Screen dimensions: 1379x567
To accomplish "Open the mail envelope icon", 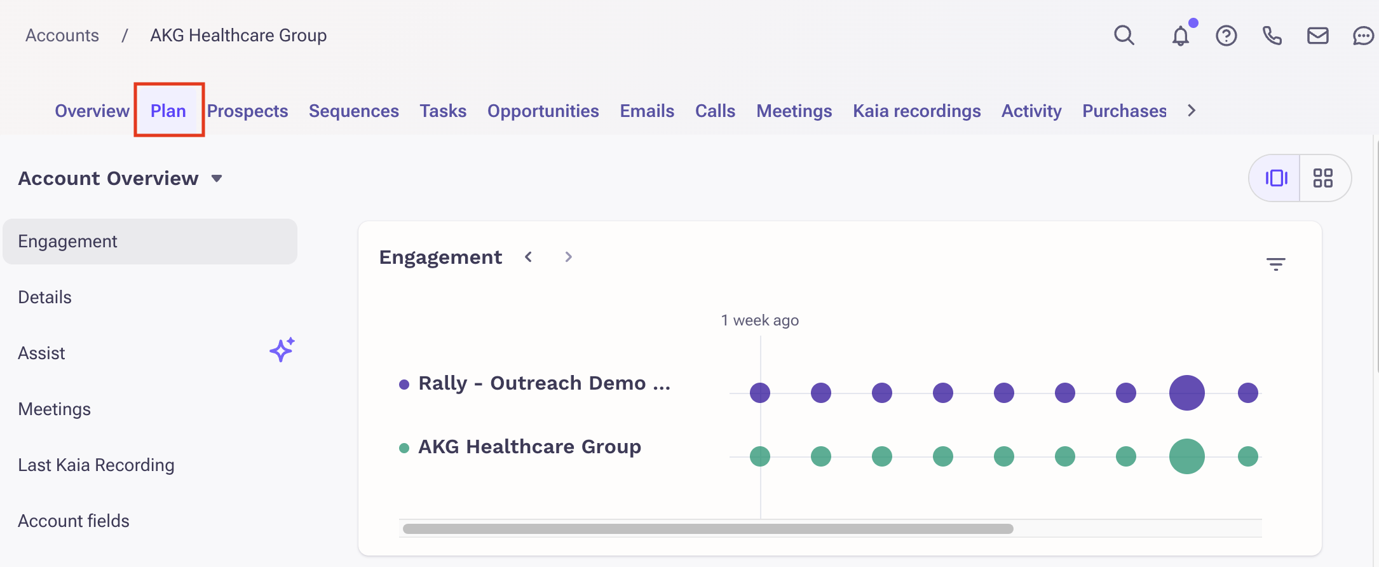I will (1318, 36).
